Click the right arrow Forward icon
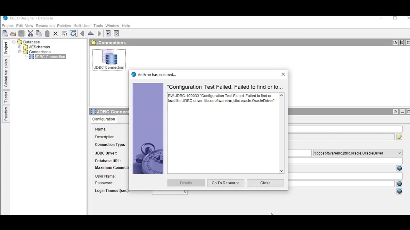The image size is (410, 230). point(99,34)
